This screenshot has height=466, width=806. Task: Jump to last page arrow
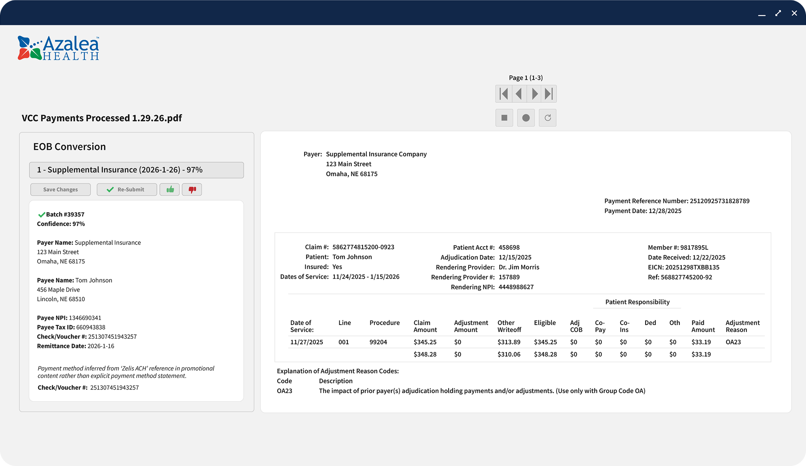coord(549,94)
